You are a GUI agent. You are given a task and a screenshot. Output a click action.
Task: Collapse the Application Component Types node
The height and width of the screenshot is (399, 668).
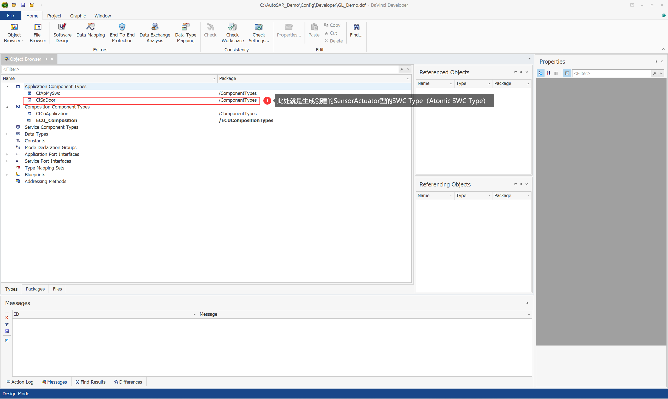tap(7, 87)
